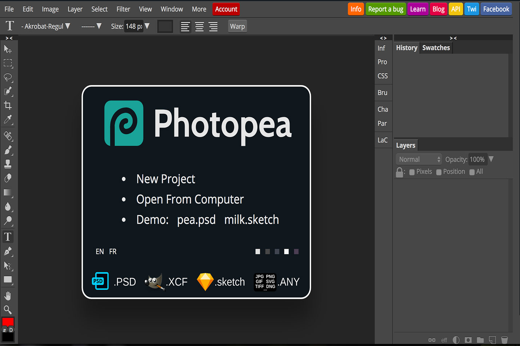The image size is (520, 346).
Task: Open the pea.psd demo file
Action: [x=196, y=220]
